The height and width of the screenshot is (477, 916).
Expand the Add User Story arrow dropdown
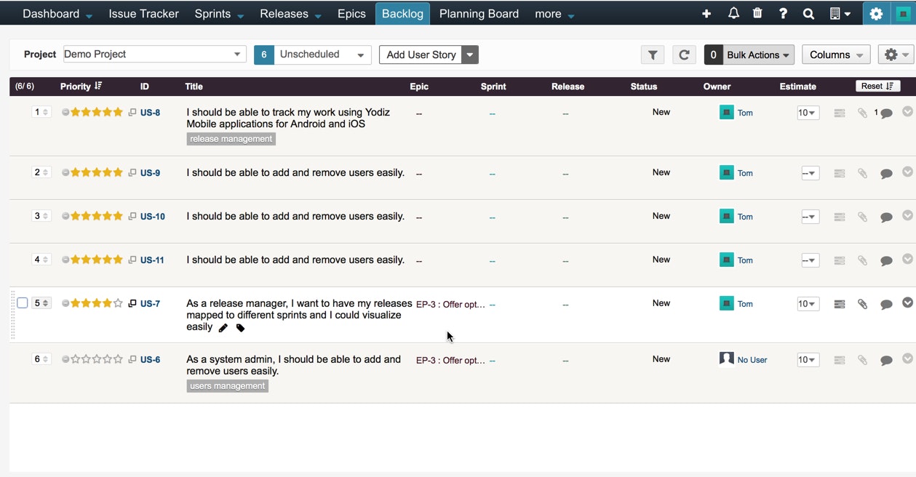(x=470, y=55)
